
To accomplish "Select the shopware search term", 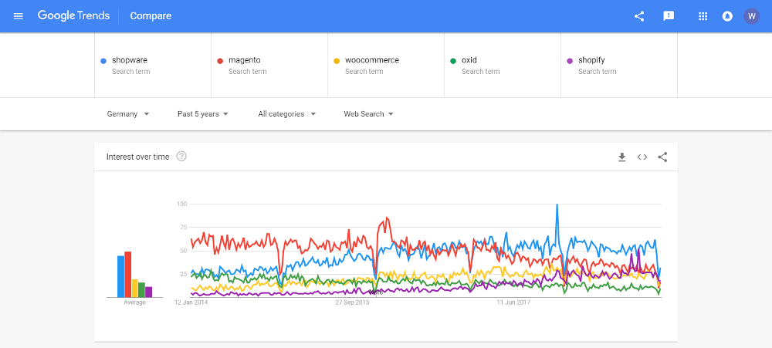I will pos(153,65).
